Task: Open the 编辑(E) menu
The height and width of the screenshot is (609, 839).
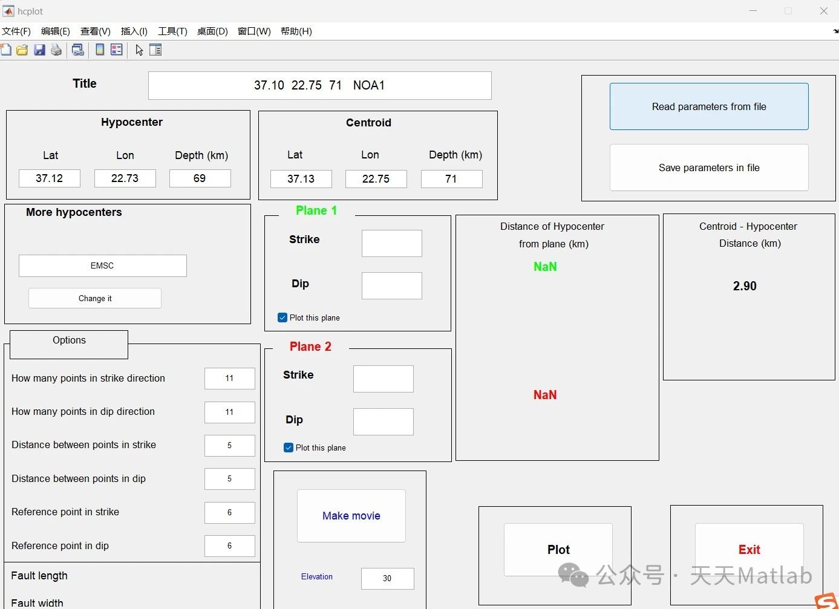Action: click(x=56, y=31)
